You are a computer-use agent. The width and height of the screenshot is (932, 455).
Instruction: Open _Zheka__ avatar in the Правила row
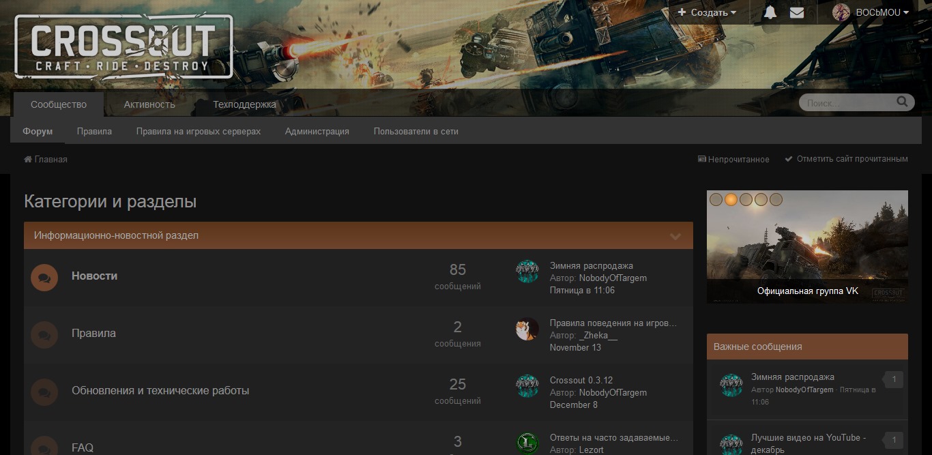pyautogui.click(x=527, y=329)
